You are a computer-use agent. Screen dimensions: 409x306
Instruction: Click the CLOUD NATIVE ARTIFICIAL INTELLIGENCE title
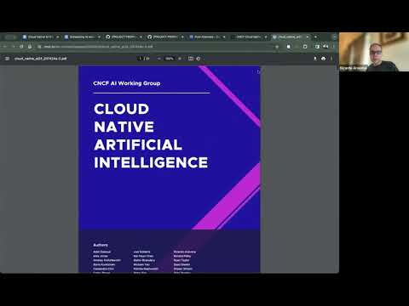coord(151,136)
